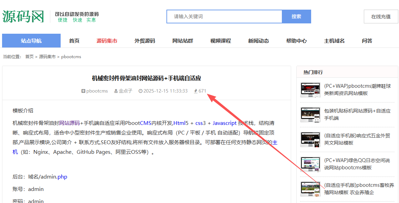399x203 pixels.
Task: Open the 视频课程 section from the nav bar
Action: 221,41
